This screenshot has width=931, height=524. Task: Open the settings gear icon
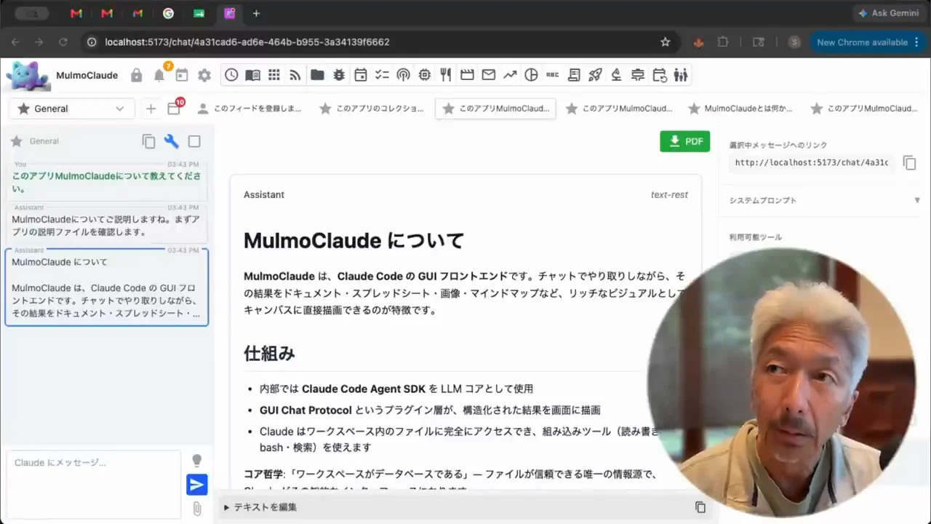pyautogui.click(x=204, y=75)
